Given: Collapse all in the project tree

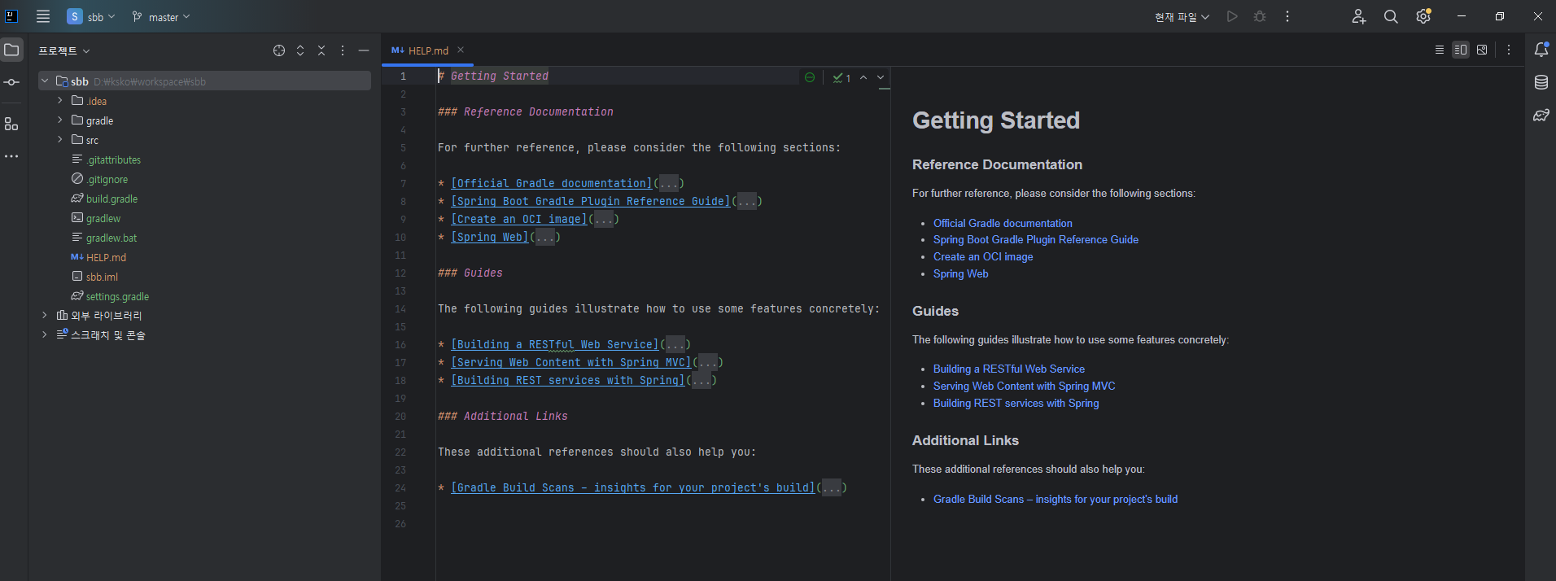Looking at the screenshot, I should (321, 50).
